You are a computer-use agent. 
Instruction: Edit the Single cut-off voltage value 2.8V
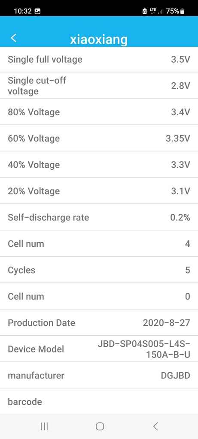coord(181,86)
